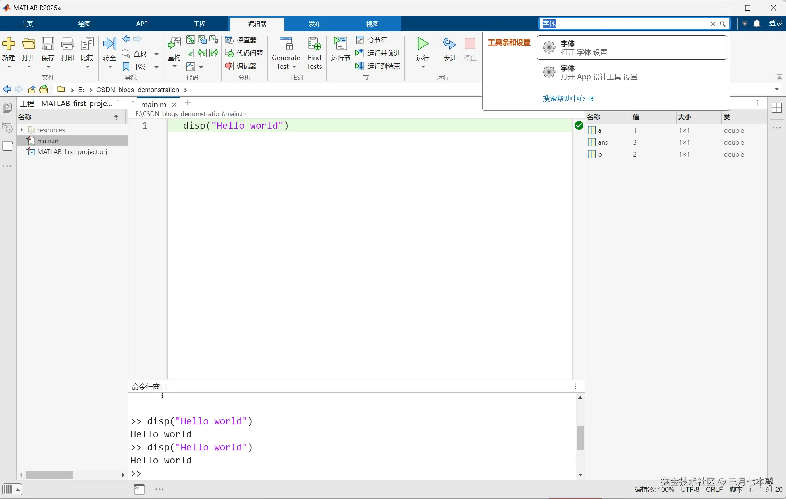The width and height of the screenshot is (786, 499).
Task: Clear the search box with X button
Action: pyautogui.click(x=712, y=24)
